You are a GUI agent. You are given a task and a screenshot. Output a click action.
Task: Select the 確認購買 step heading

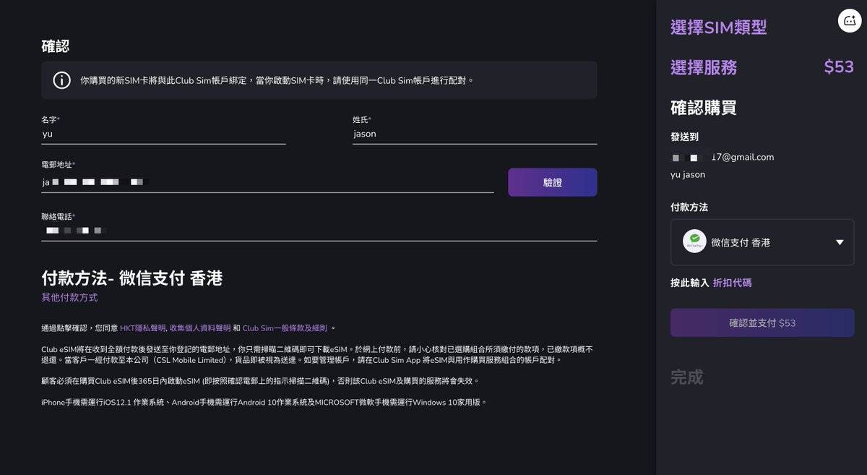point(704,108)
